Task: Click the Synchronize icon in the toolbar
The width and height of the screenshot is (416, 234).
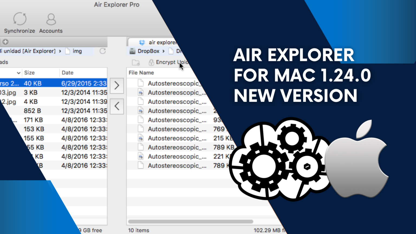Action: 19,18
